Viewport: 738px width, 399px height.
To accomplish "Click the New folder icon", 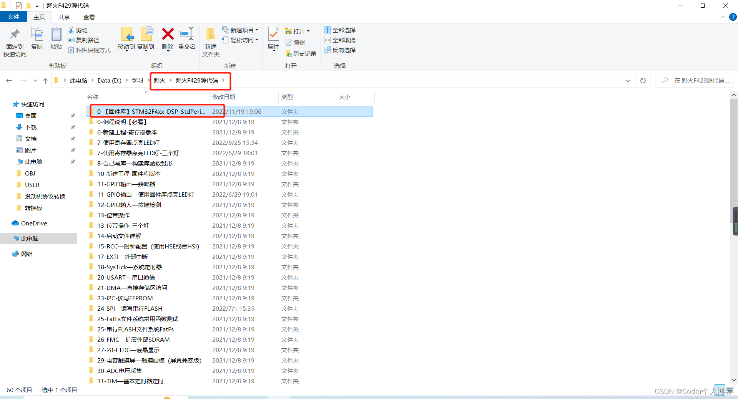I will (x=210, y=34).
